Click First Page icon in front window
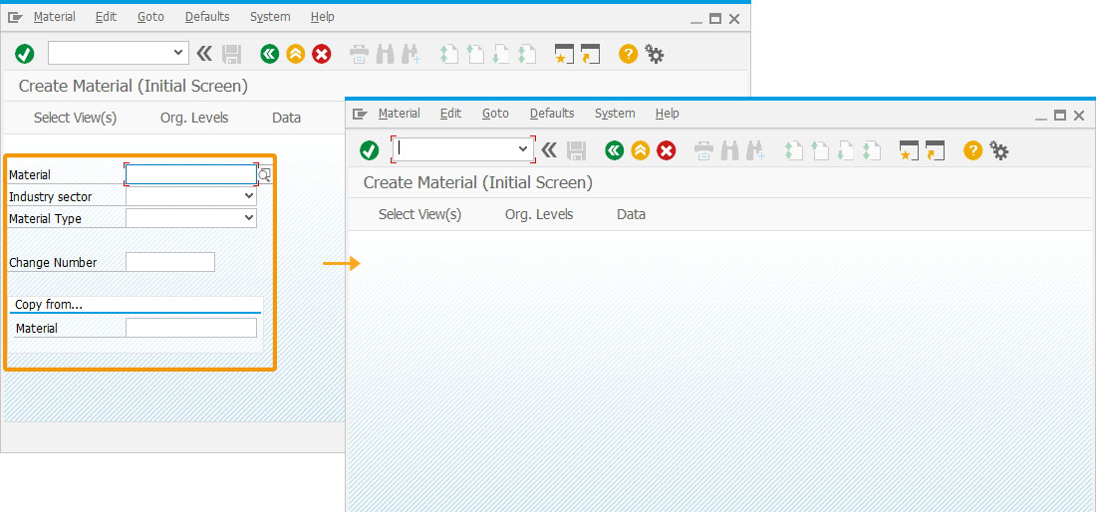This screenshot has height=512, width=1096. click(x=793, y=150)
